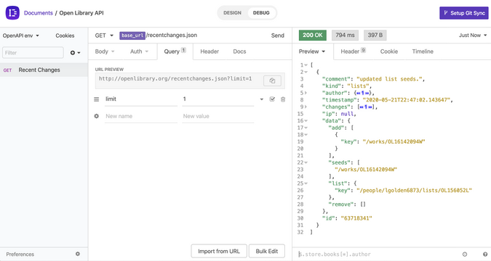The image size is (491, 261).
Task: Click the Bulk Edit button
Action: pos(267,252)
